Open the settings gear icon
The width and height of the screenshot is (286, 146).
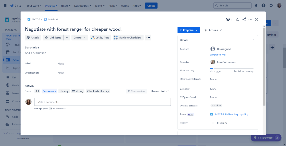tap(271, 6)
